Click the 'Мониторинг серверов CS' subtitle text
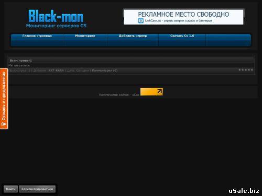This screenshot has height=196, width=262. click(x=56, y=26)
